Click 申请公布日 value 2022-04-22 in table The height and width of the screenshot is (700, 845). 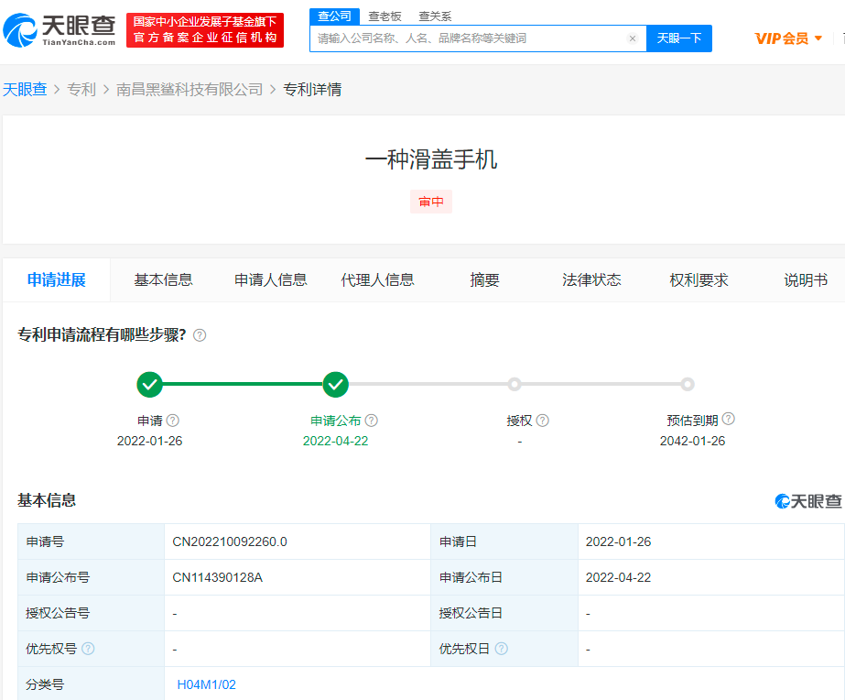[x=618, y=577]
